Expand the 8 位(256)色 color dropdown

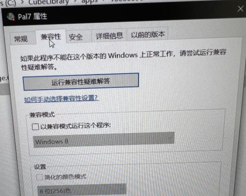pos(82,190)
